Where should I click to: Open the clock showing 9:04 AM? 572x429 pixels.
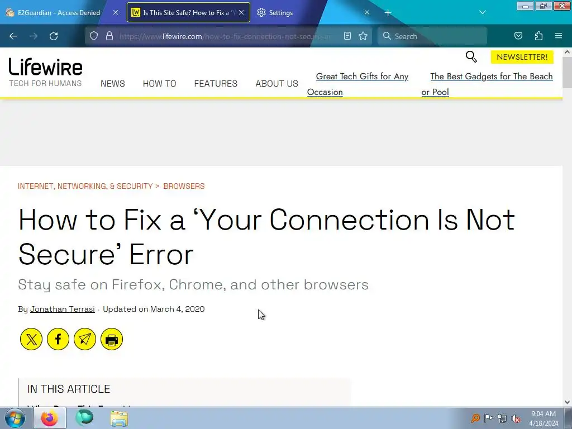click(x=544, y=418)
